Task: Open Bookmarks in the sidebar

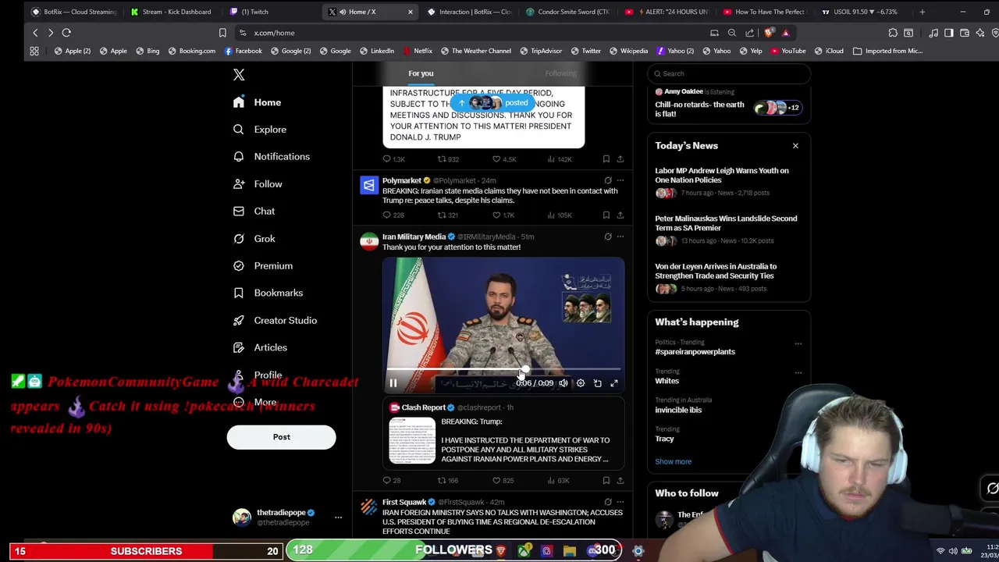Action: (x=268, y=293)
